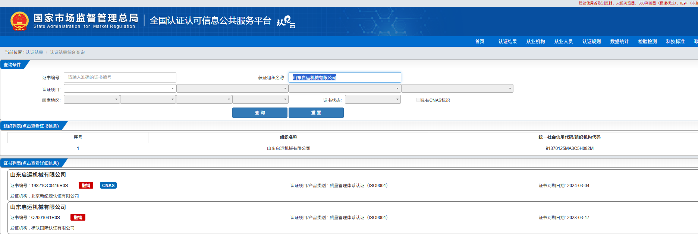Viewport: 698px width, 234px height.
Task: Click the 查询 search button
Action: coord(260,113)
